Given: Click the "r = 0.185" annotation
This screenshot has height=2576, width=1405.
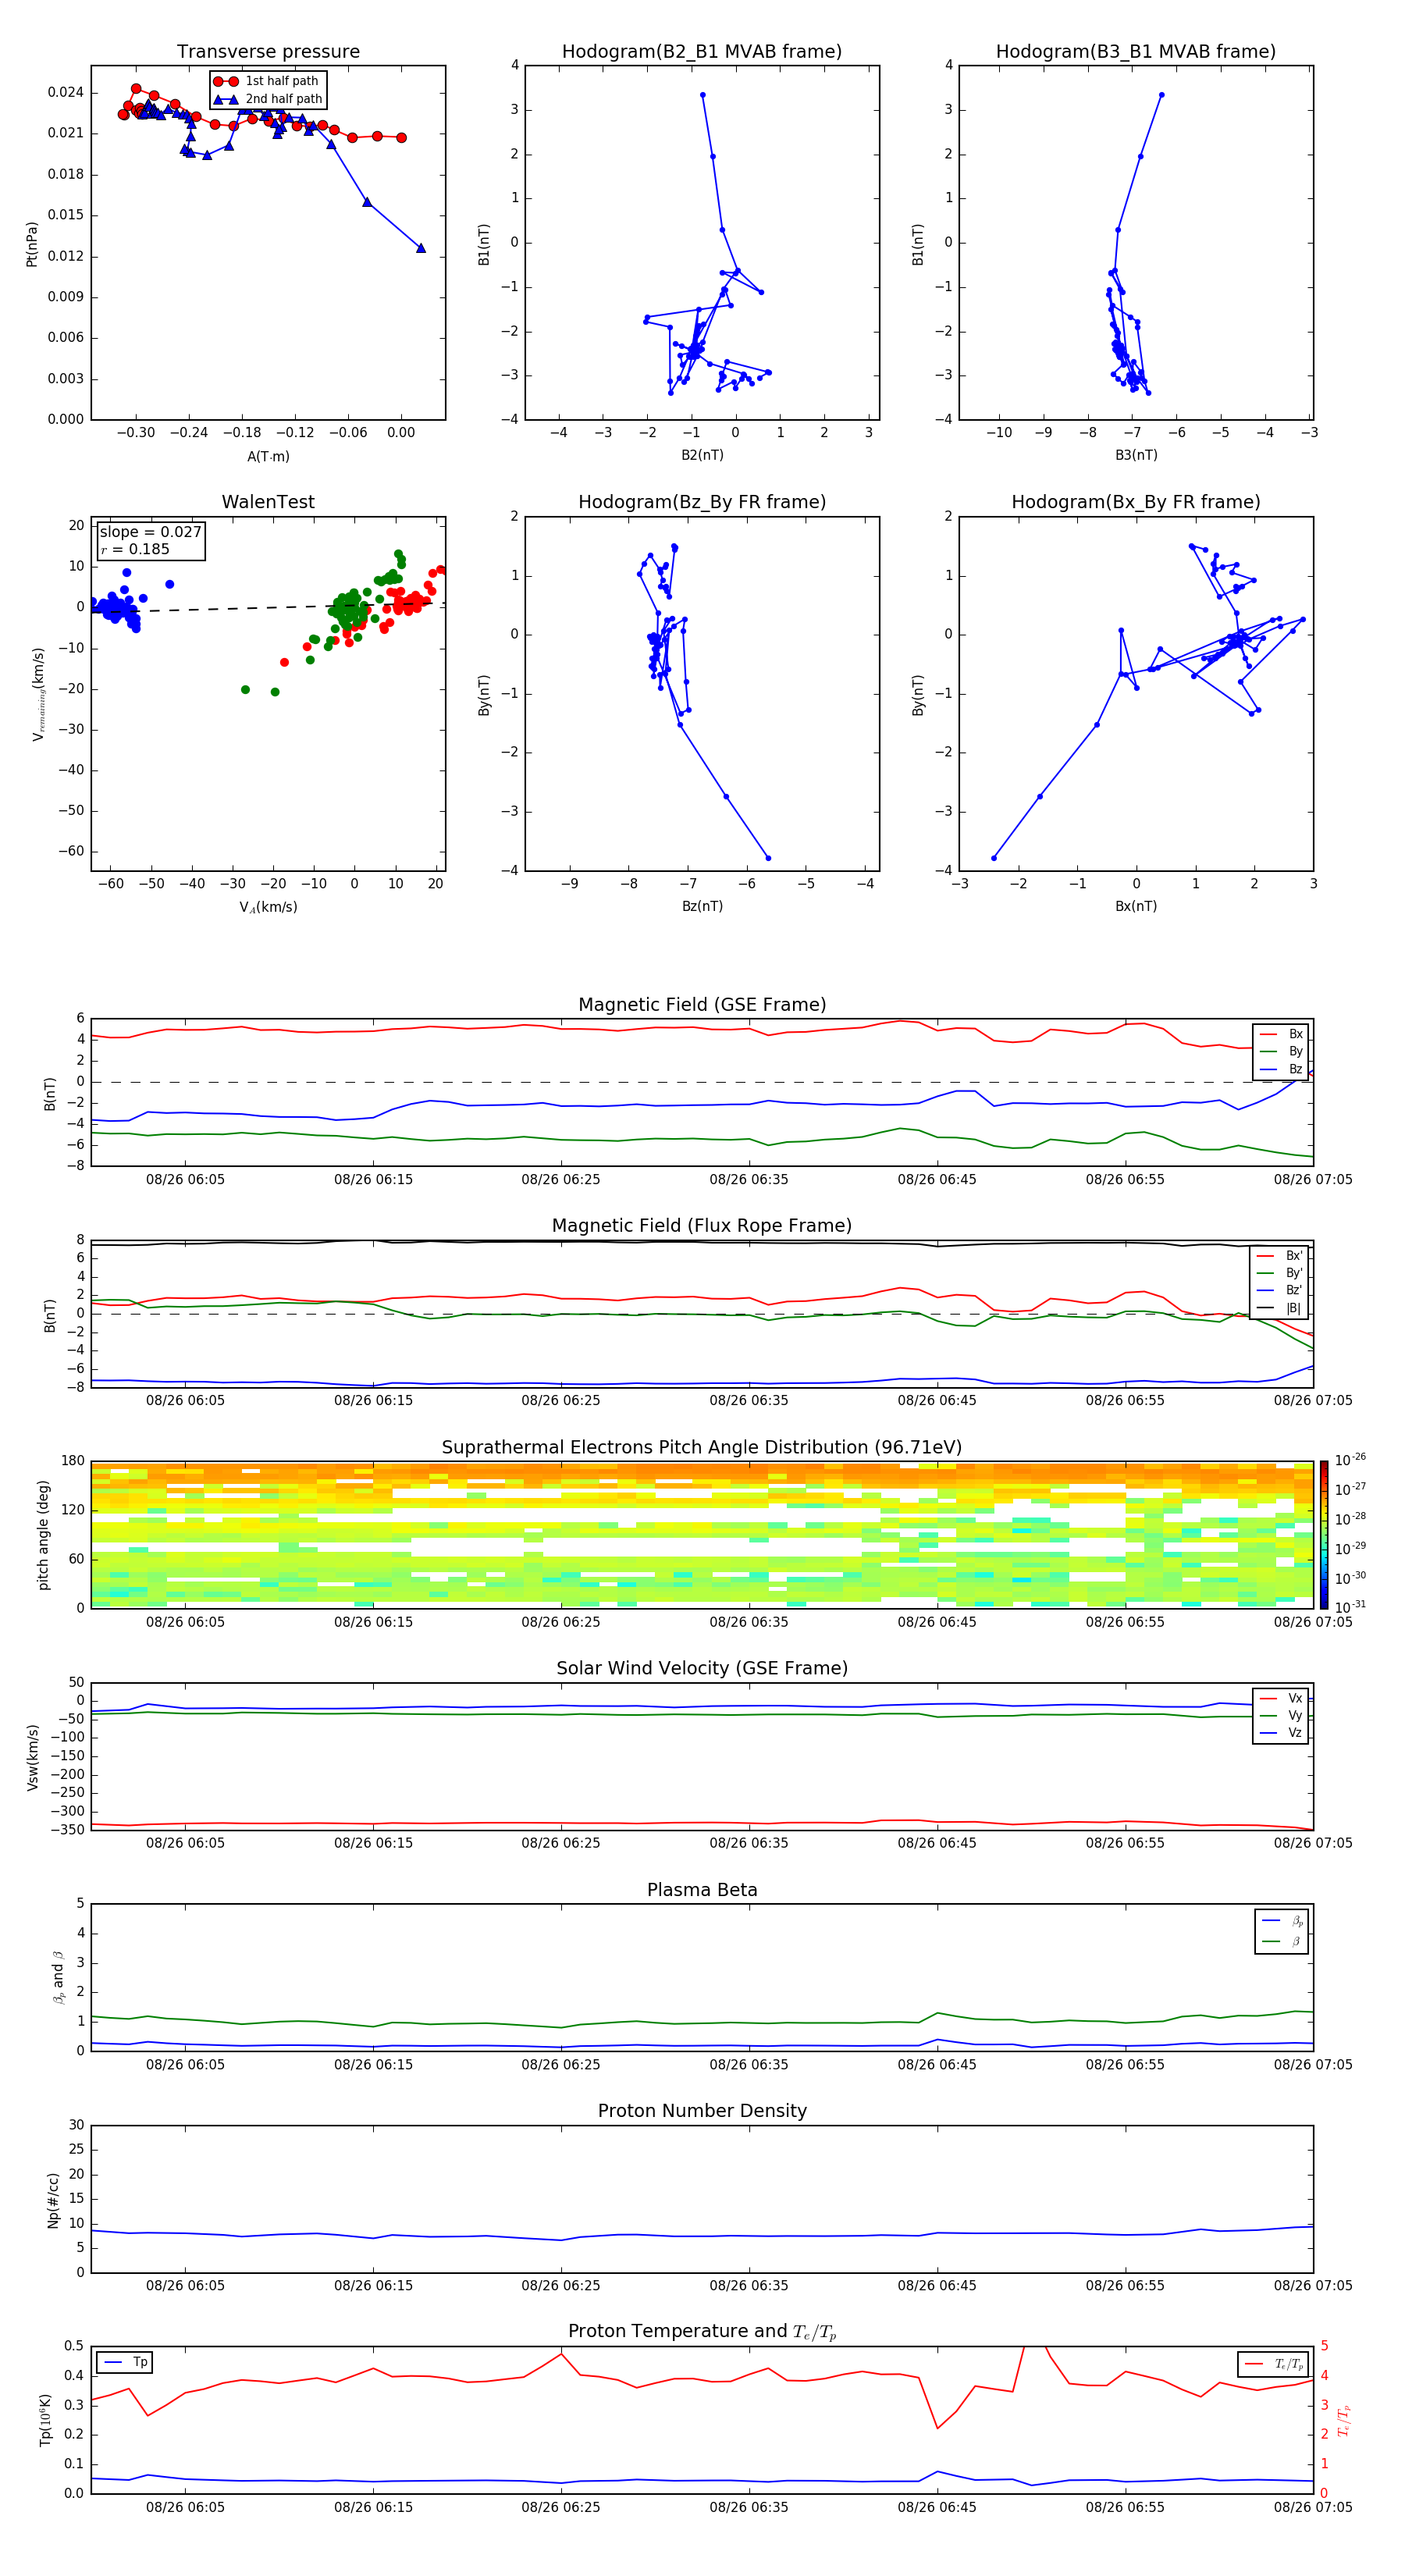Looking at the screenshot, I should (x=135, y=549).
